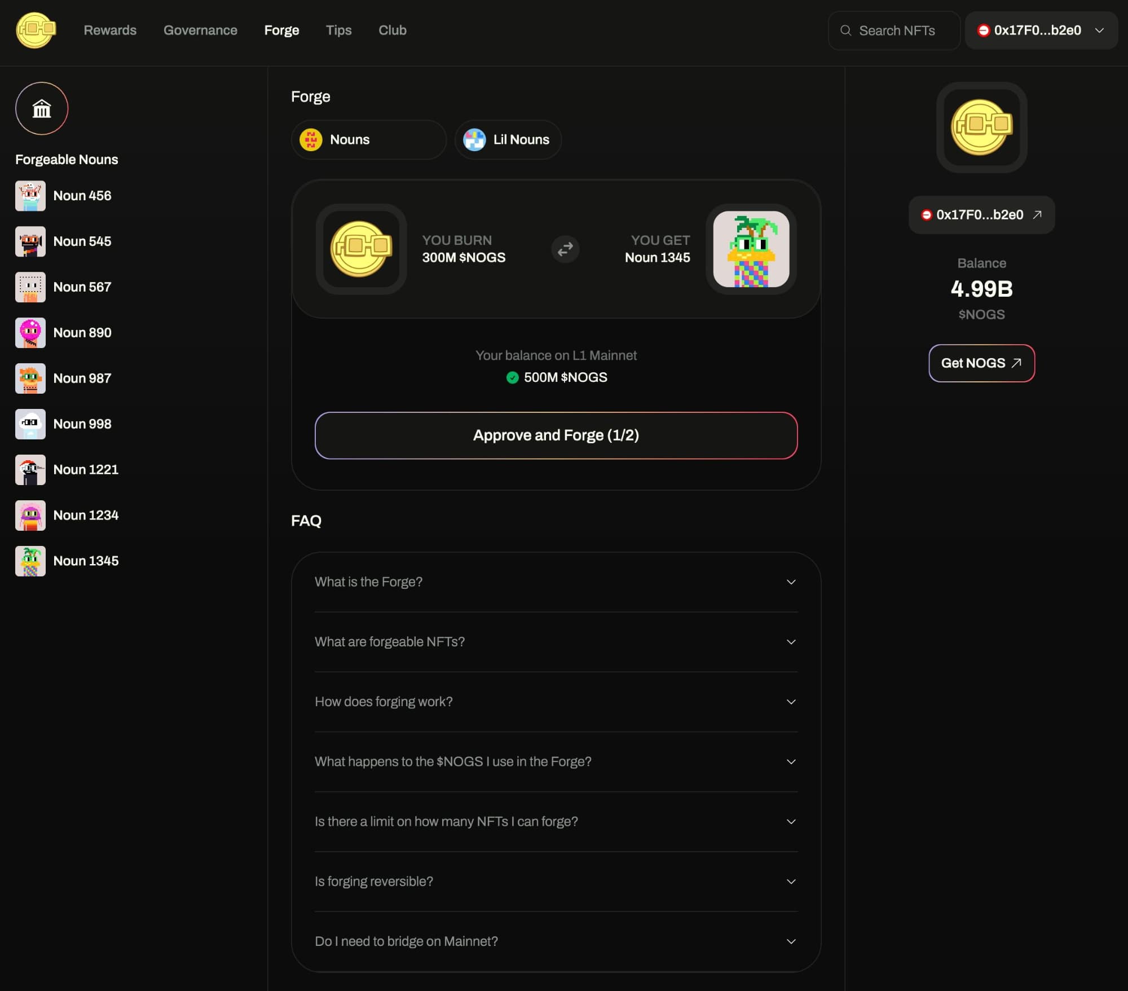Screen dimensions: 1128x991
Task: Open external link arrow beside wallet address
Action: tap(1037, 215)
